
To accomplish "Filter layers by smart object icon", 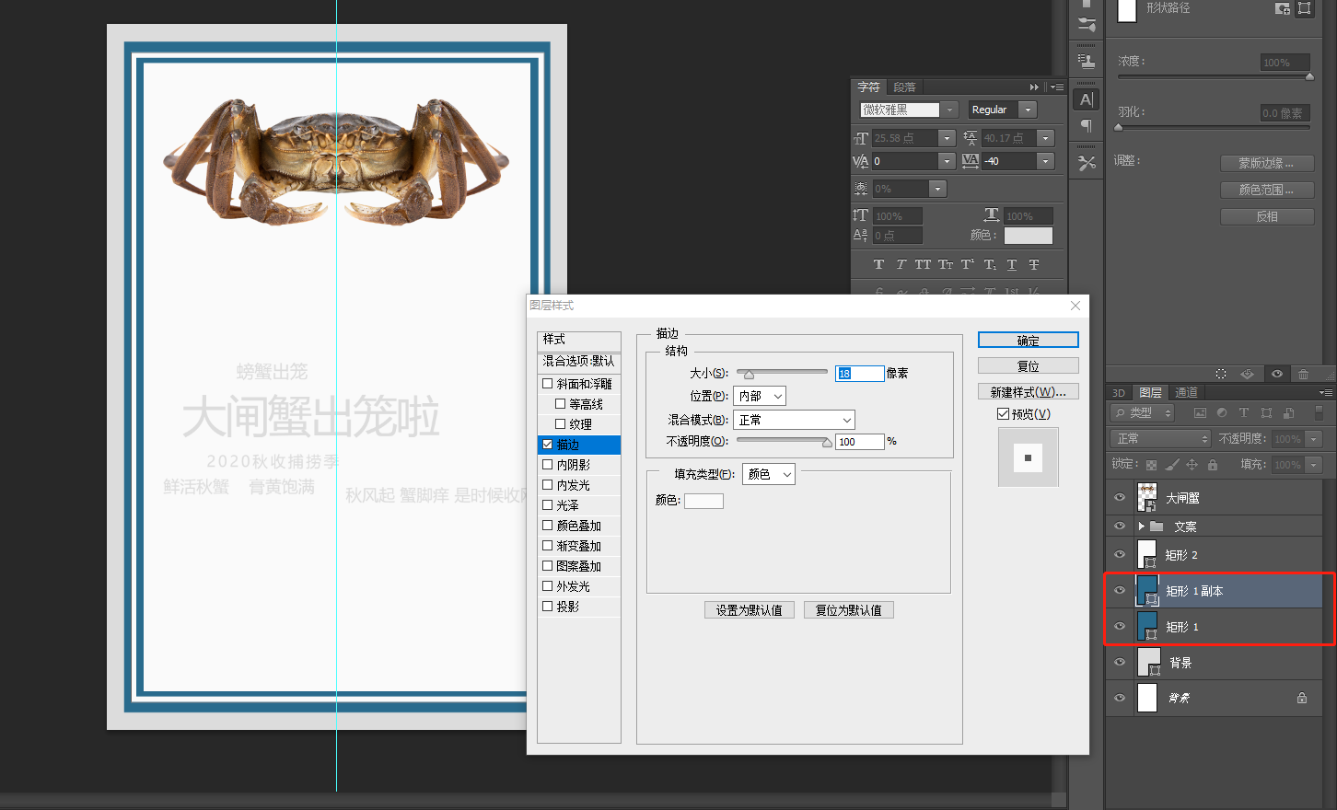I will point(1288,413).
